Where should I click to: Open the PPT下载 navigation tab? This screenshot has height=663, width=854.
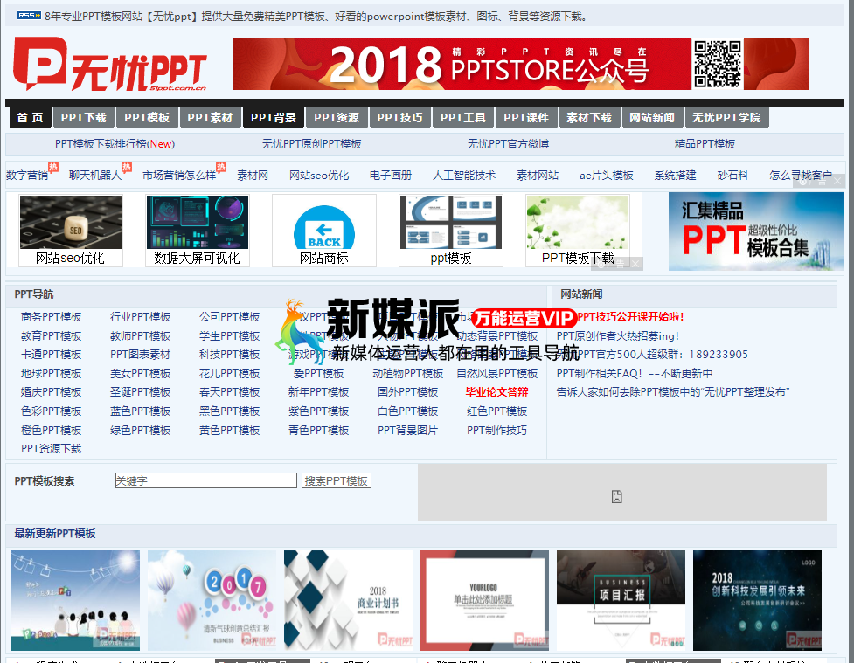[83, 118]
